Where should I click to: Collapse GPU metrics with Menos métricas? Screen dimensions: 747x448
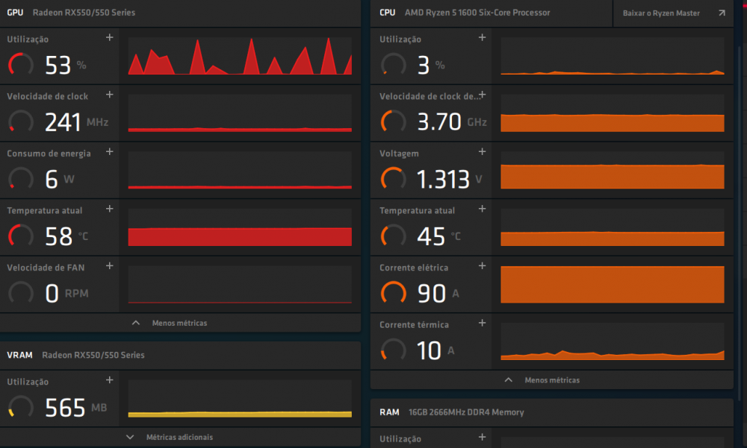pos(170,324)
